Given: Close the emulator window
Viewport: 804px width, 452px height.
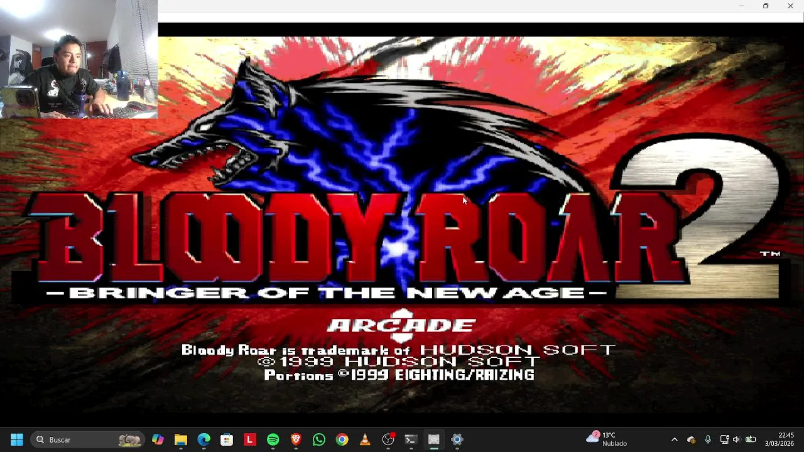Looking at the screenshot, I should pos(790,6).
